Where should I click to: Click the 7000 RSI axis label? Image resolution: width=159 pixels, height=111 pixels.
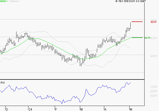click(154, 87)
